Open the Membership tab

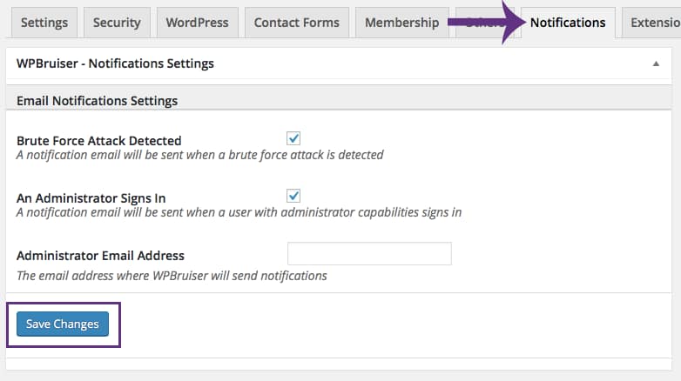[401, 23]
